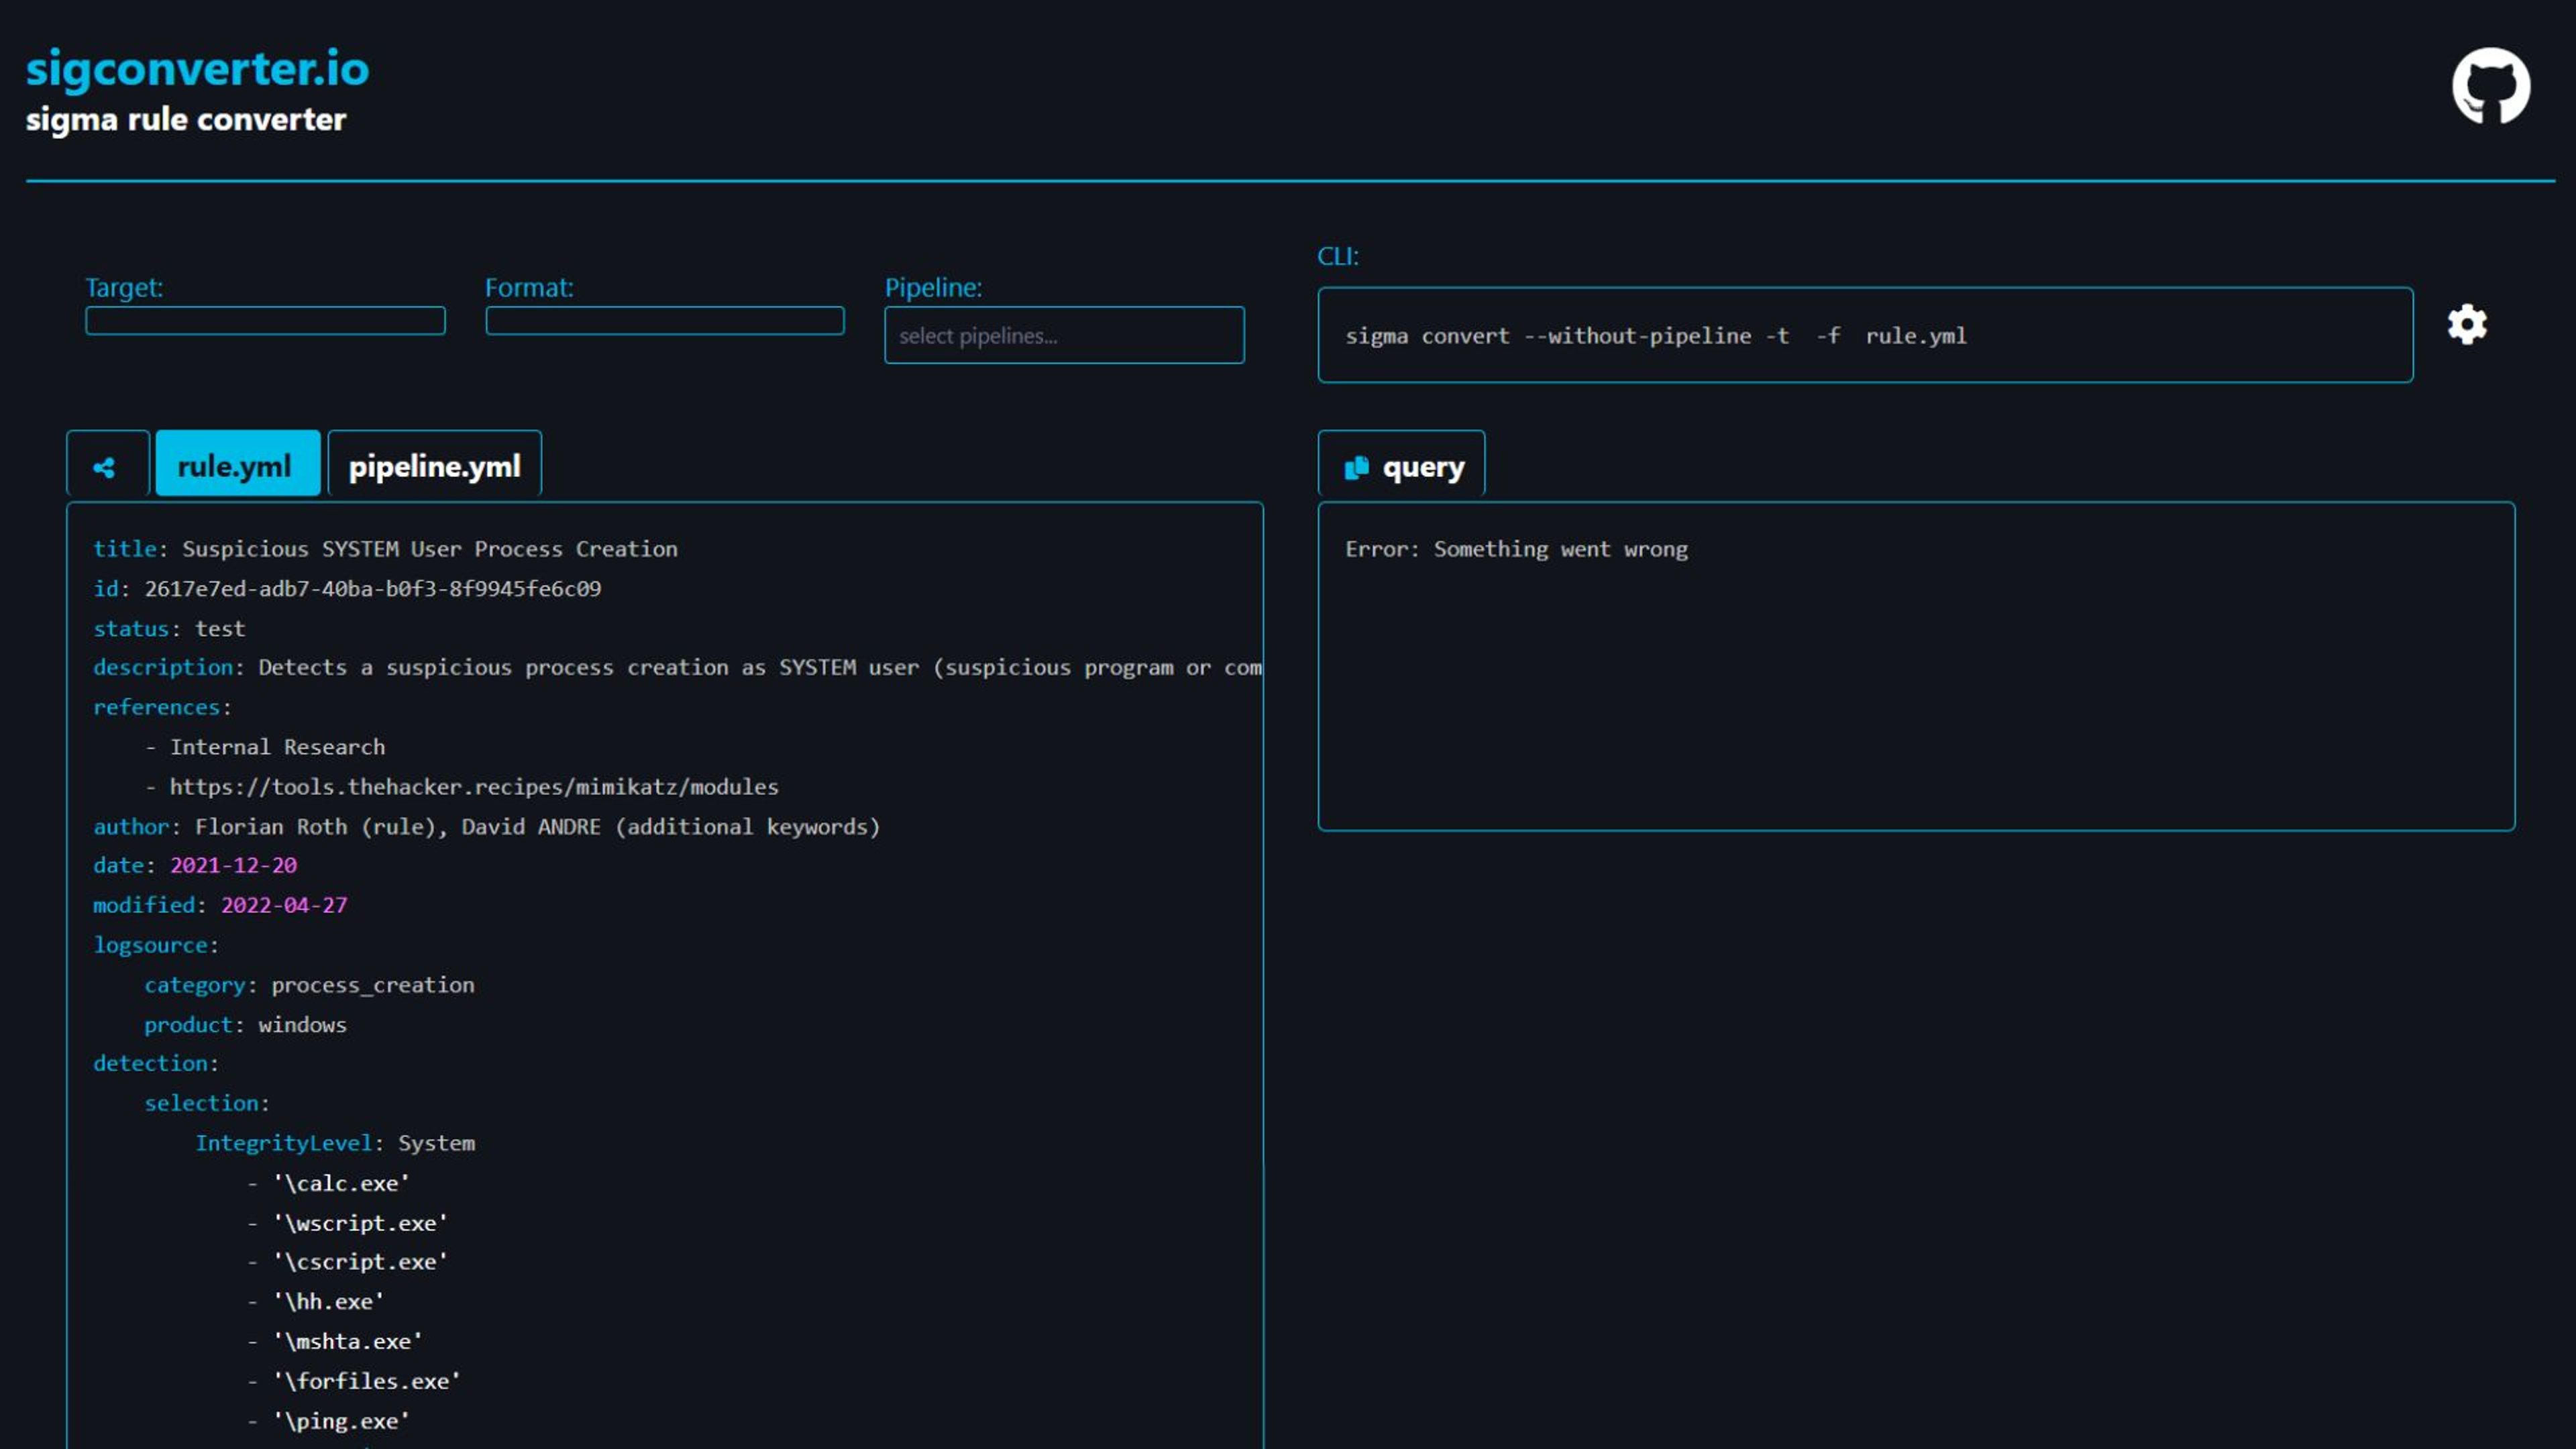Click the 'sigma rule converter' subtitle

[x=186, y=120]
